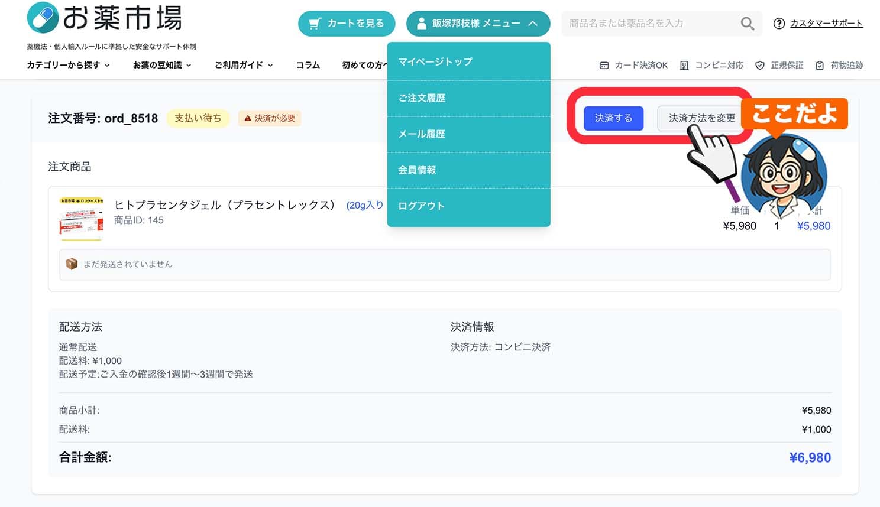Select ログアウト from the user menu
The image size is (880, 507).
pyautogui.click(x=420, y=205)
